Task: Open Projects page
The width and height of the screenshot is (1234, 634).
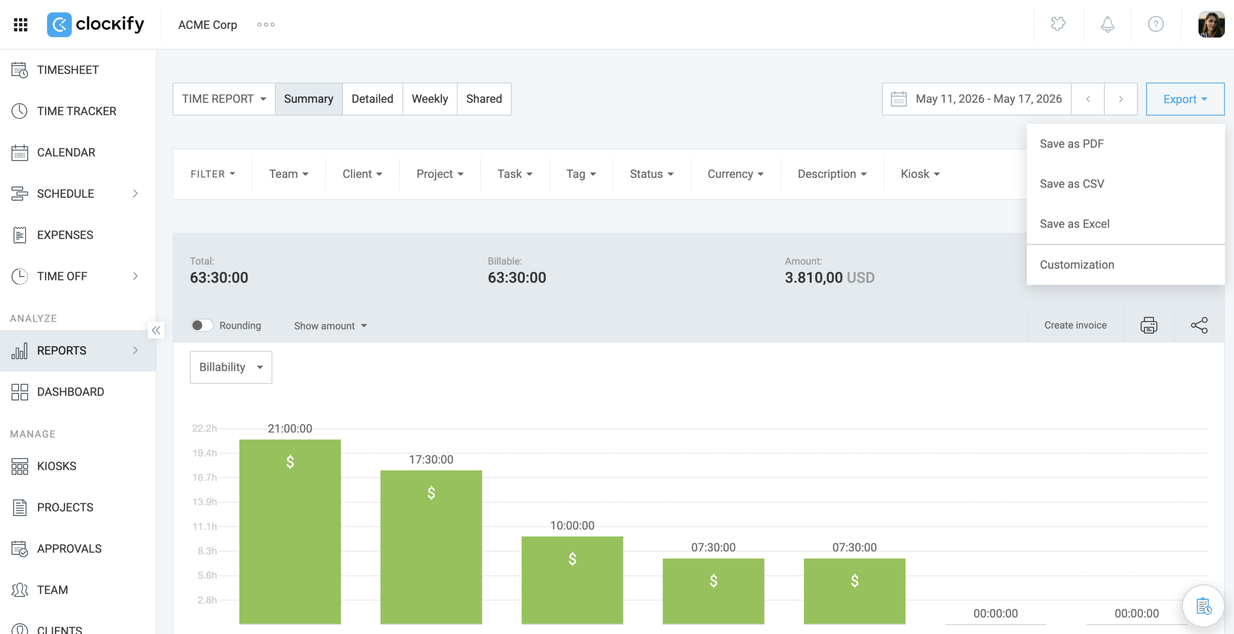Action: [x=78, y=507]
